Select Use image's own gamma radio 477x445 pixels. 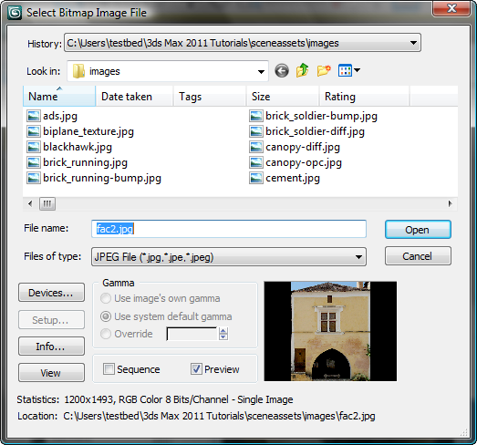click(x=106, y=298)
